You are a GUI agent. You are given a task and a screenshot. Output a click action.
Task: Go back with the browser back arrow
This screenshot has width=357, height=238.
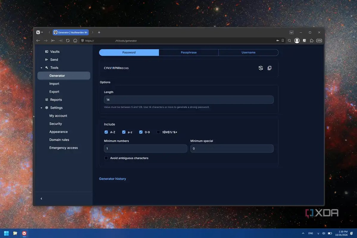pos(38,40)
